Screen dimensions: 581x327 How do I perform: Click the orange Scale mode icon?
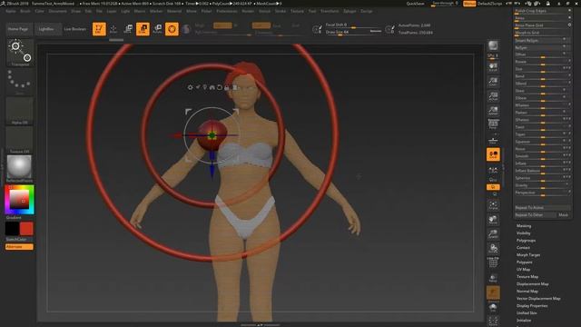(143, 29)
